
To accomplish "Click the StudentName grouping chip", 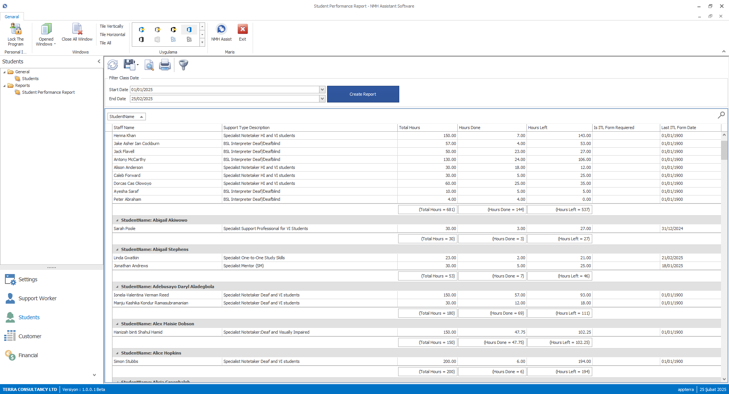I will 127,117.
